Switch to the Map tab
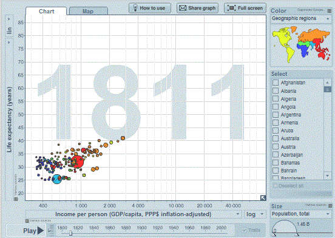The width and height of the screenshot is (335, 238). (x=88, y=11)
